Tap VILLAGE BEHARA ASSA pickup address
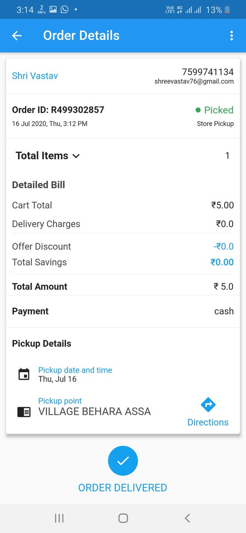The height and width of the screenshot is (533, 246). (95, 412)
